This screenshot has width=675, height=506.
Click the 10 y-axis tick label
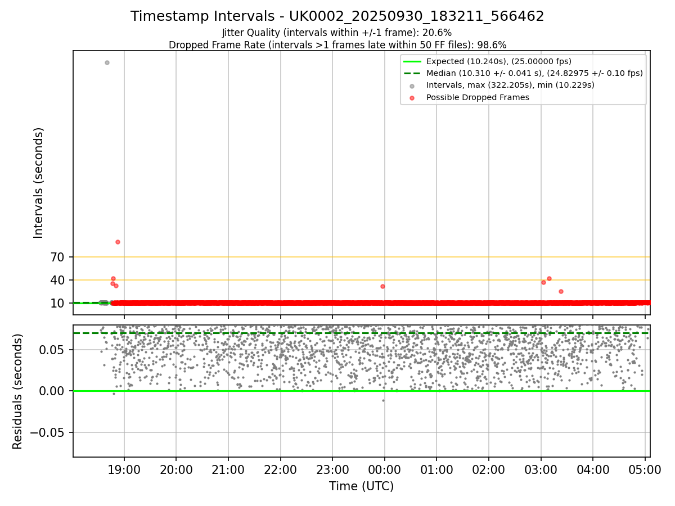pyautogui.click(x=58, y=303)
